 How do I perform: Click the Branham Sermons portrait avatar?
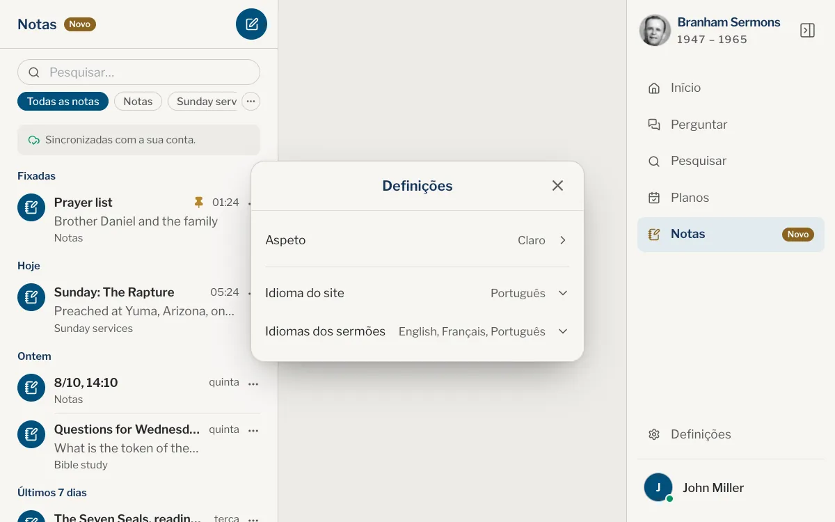click(655, 31)
